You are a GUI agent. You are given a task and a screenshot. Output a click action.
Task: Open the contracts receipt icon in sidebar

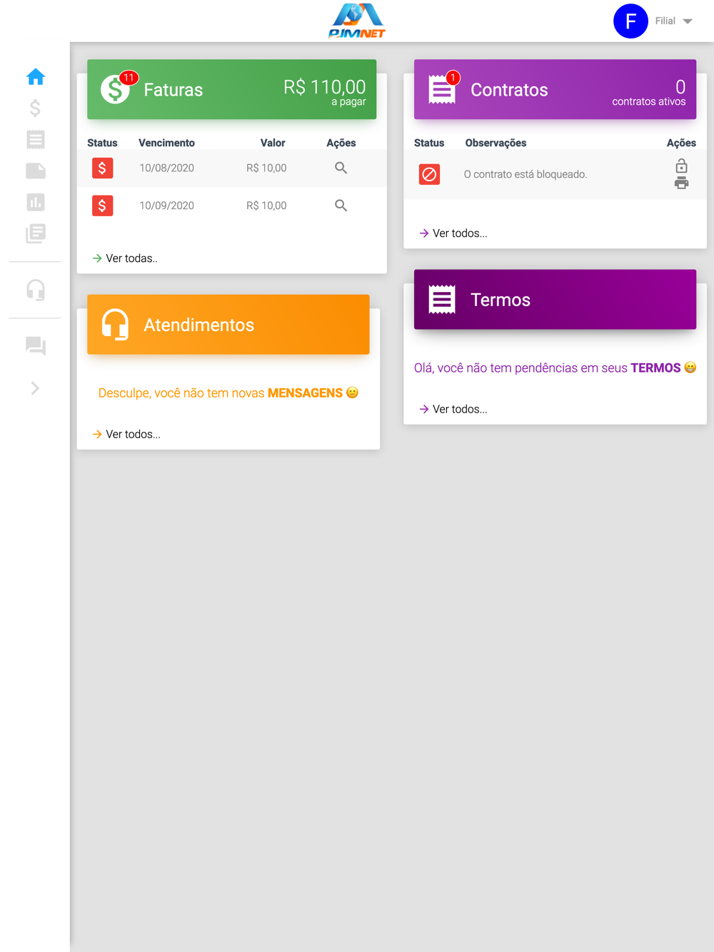pos(35,139)
